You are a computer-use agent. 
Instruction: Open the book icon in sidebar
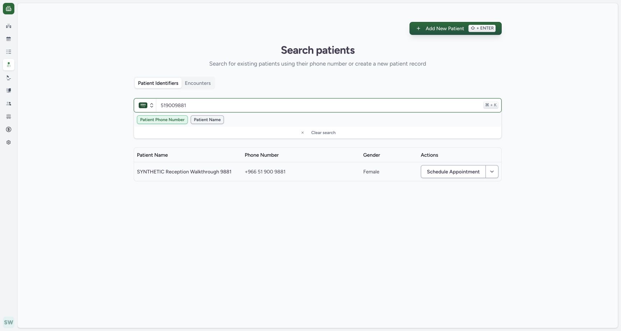click(x=9, y=91)
